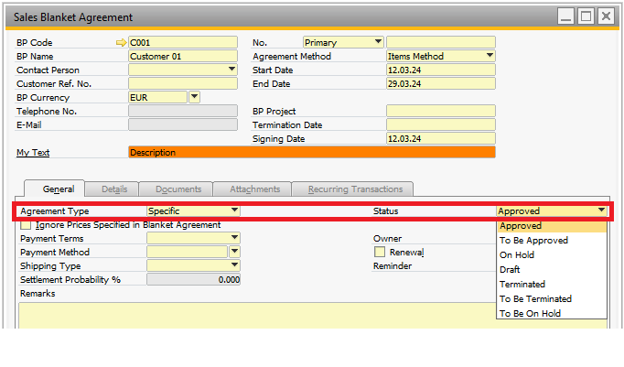
Task: Click the orange link arrow beside BP Code
Action: (x=121, y=42)
